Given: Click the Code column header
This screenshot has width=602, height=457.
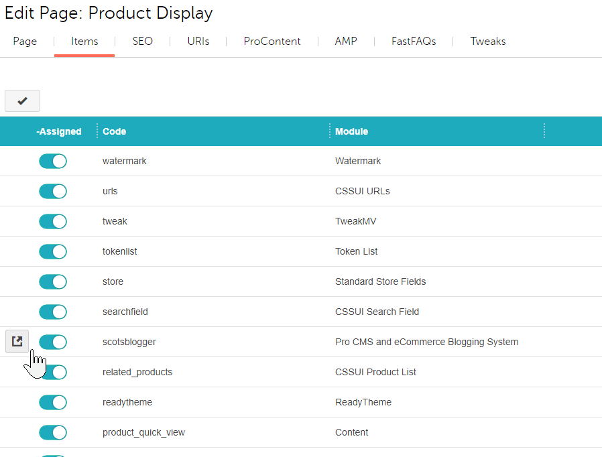Looking at the screenshot, I should (x=115, y=131).
